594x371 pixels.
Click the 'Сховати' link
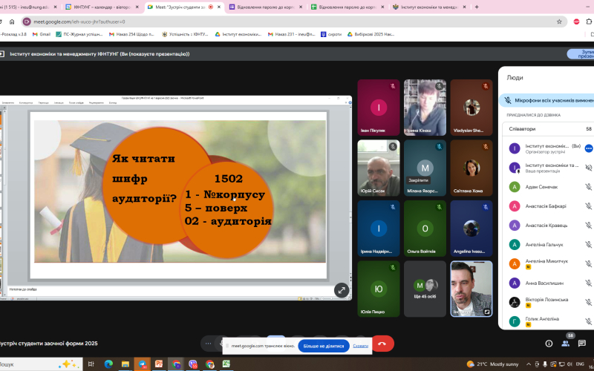point(361,346)
